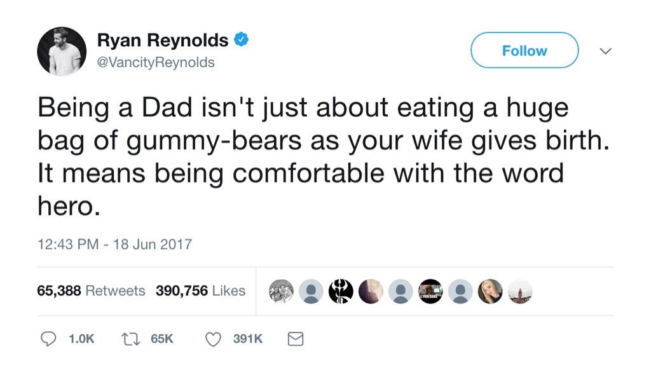Image resolution: width=651 pixels, height=377 pixels.
Task: Click the @VancityReynolds handle
Action: [x=157, y=62]
